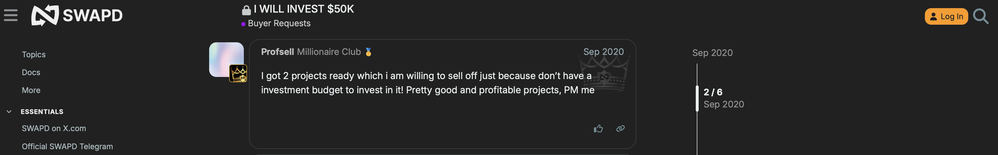The width and height of the screenshot is (998, 155).
Task: Click the I WILL INVEST $50K title
Action: 304,9
